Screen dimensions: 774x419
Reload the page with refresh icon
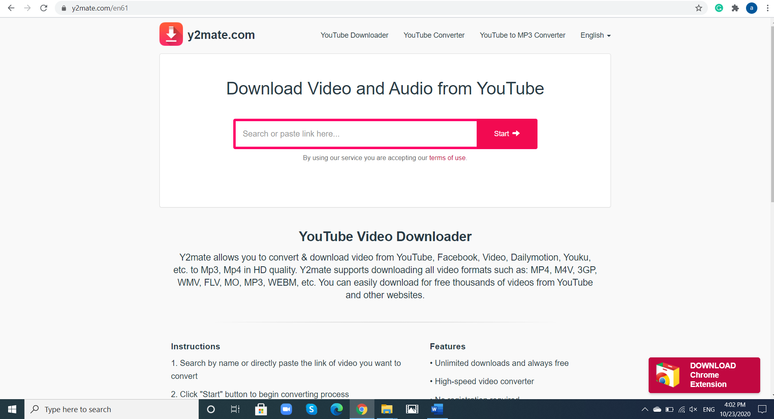(x=44, y=8)
